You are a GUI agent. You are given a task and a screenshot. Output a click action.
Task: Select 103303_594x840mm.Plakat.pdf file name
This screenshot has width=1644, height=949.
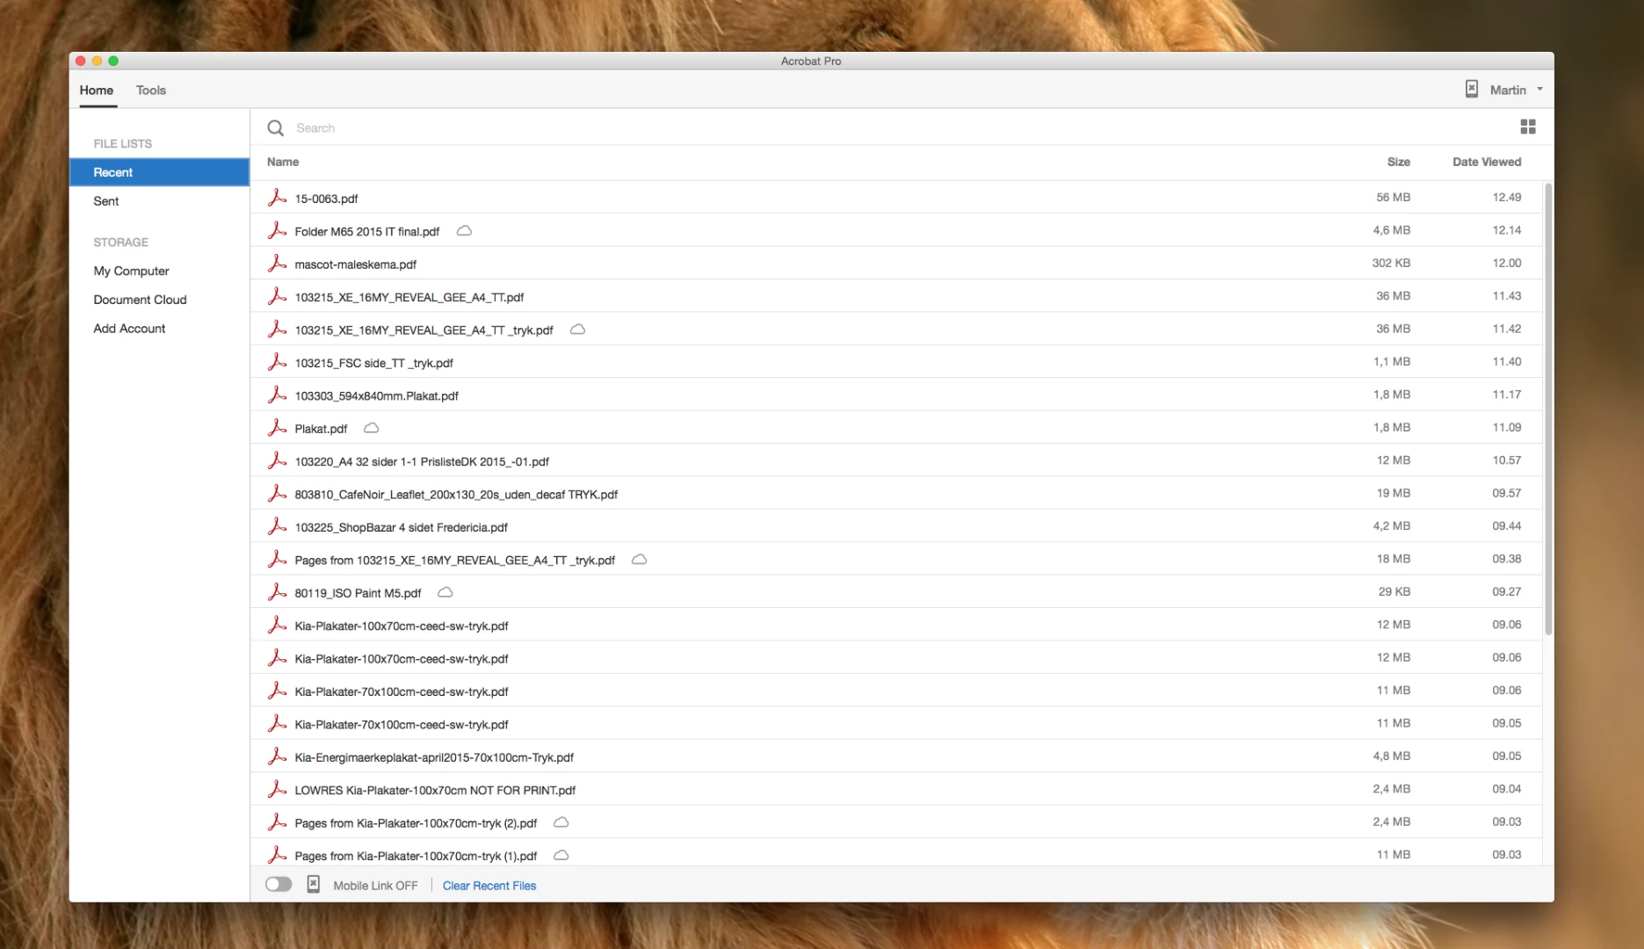377,396
